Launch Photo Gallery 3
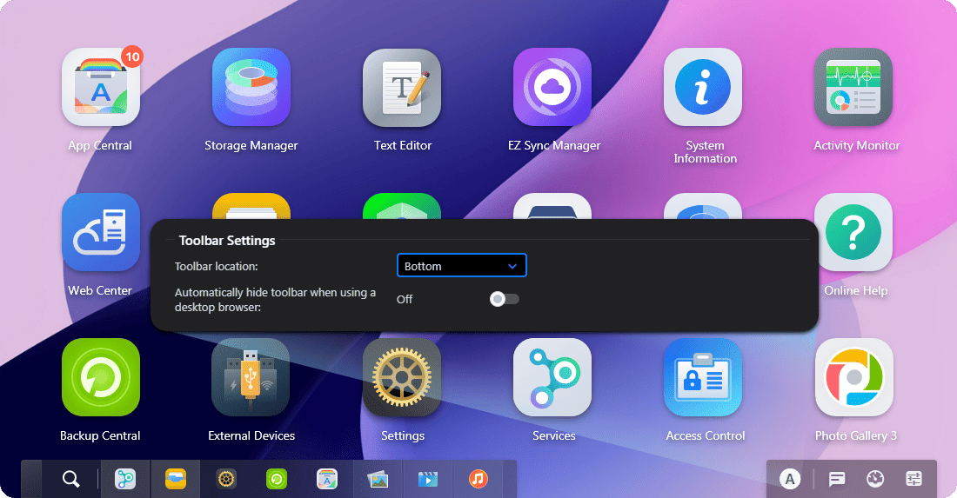Viewport: 957px width, 498px height. point(853,377)
